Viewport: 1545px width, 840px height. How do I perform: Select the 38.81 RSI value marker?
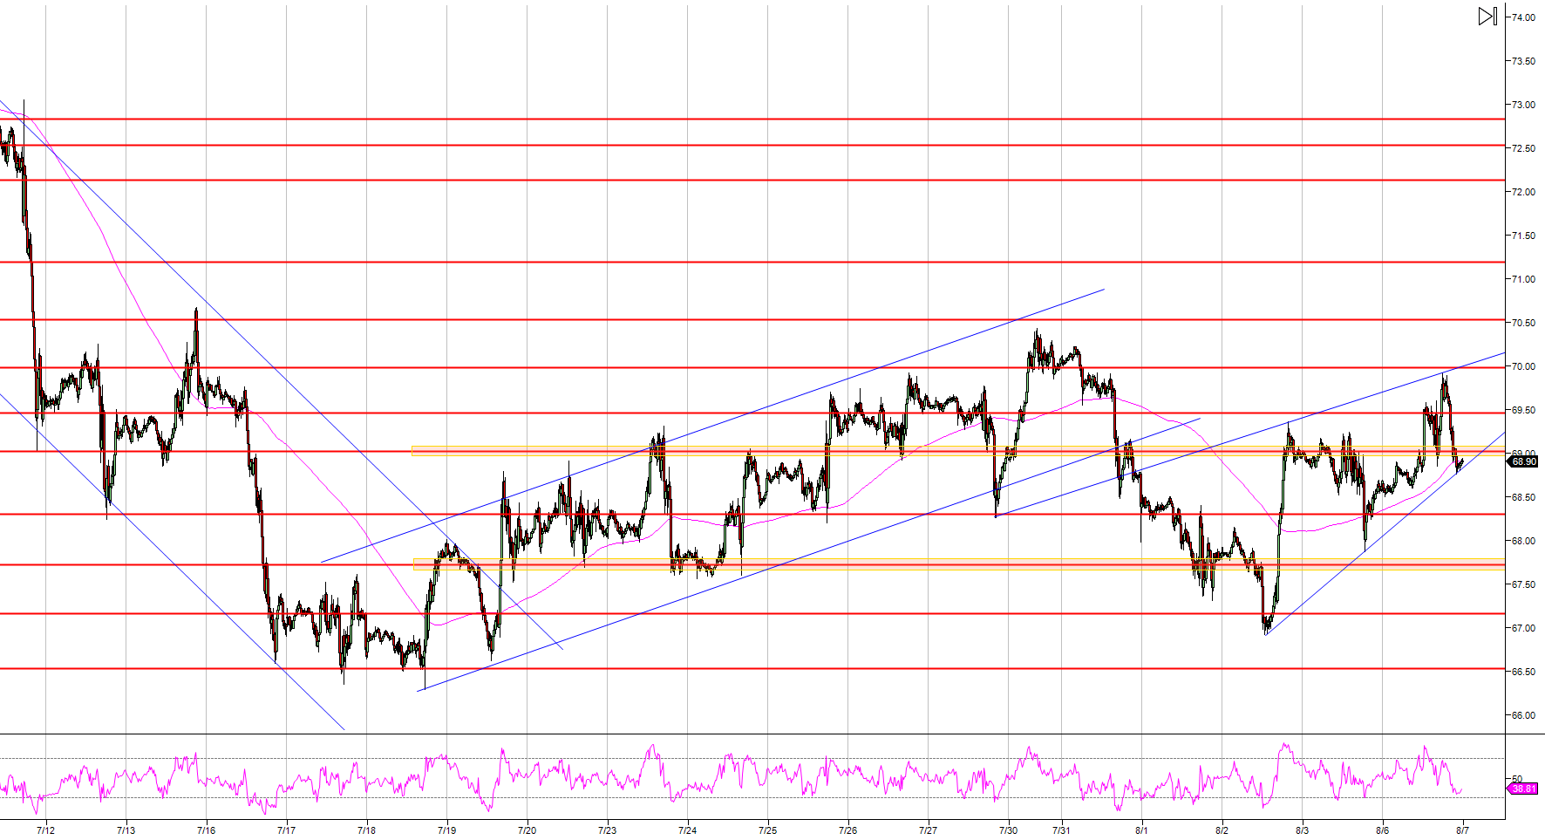point(1523,789)
